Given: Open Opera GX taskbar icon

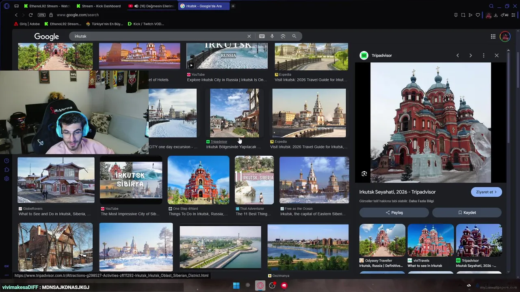Looking at the screenshot, I should [x=260, y=286].
